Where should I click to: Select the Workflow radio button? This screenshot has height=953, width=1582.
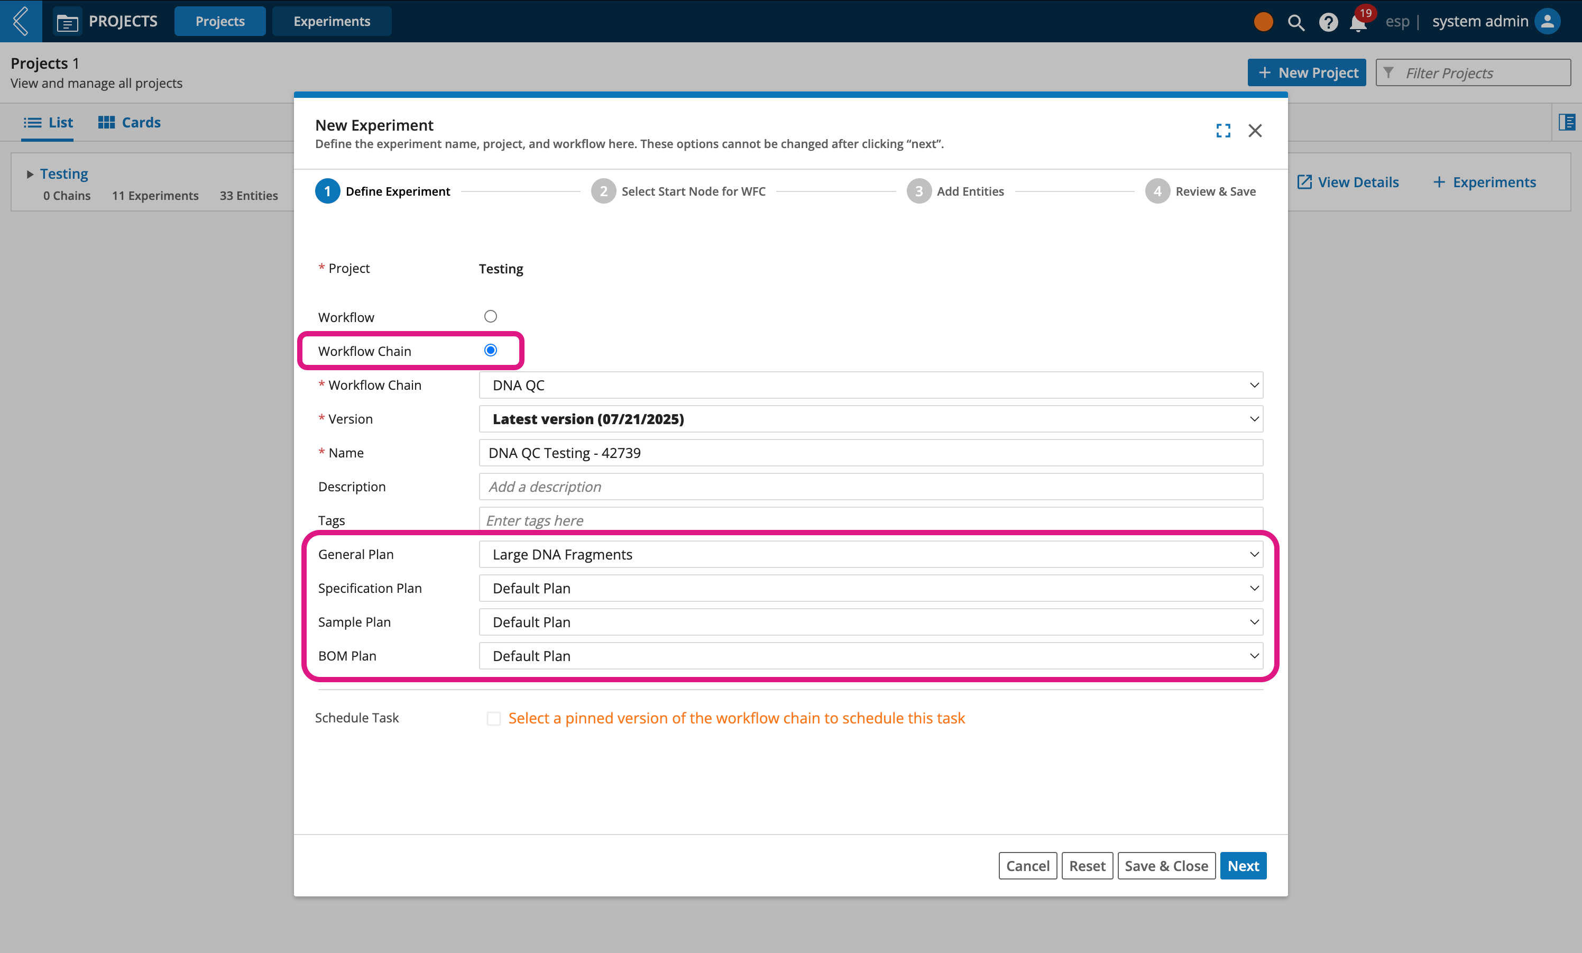point(491,317)
